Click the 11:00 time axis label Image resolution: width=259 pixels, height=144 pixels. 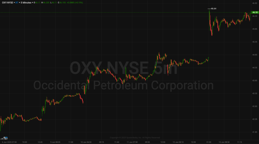pos(71,142)
